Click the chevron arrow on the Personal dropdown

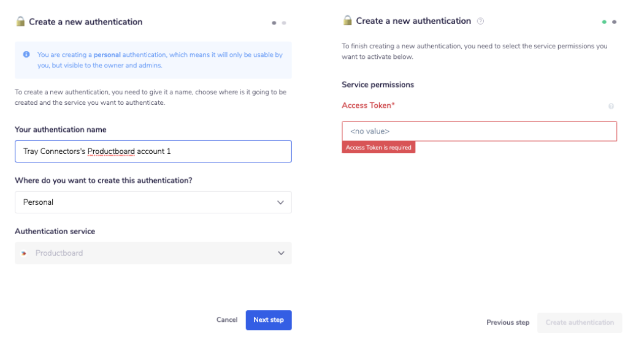280,202
